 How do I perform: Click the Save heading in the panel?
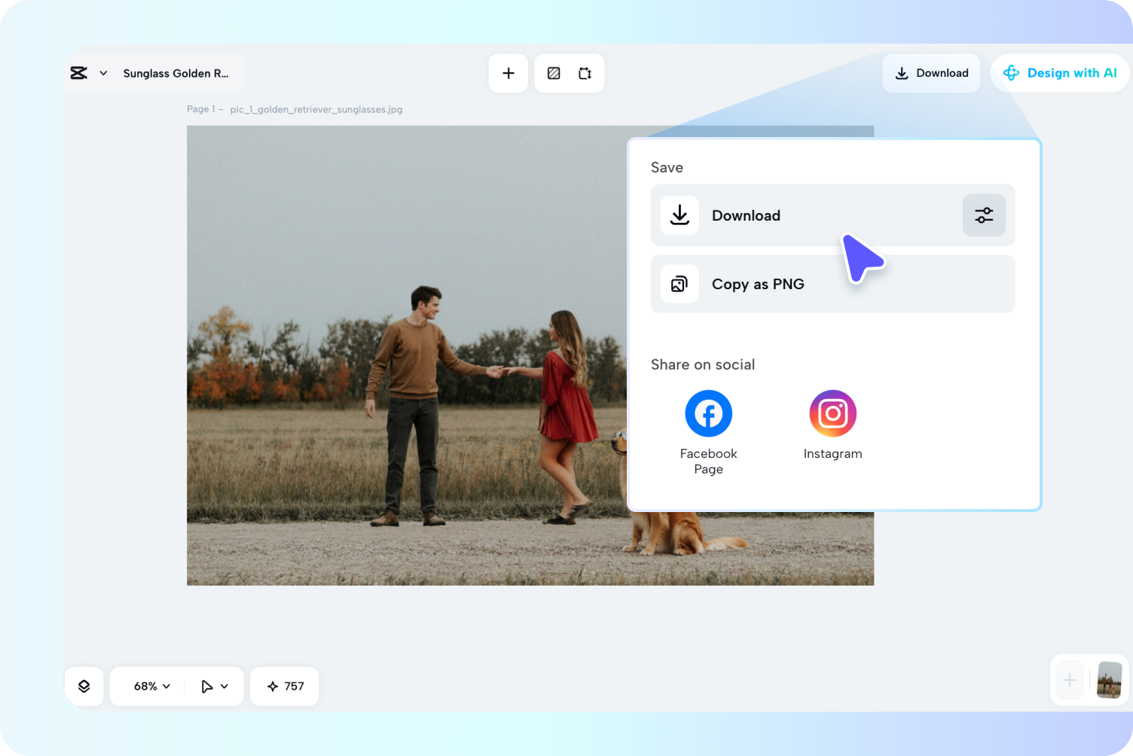click(667, 167)
